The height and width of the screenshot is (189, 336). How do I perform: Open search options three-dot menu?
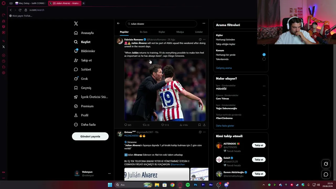(x=204, y=23)
